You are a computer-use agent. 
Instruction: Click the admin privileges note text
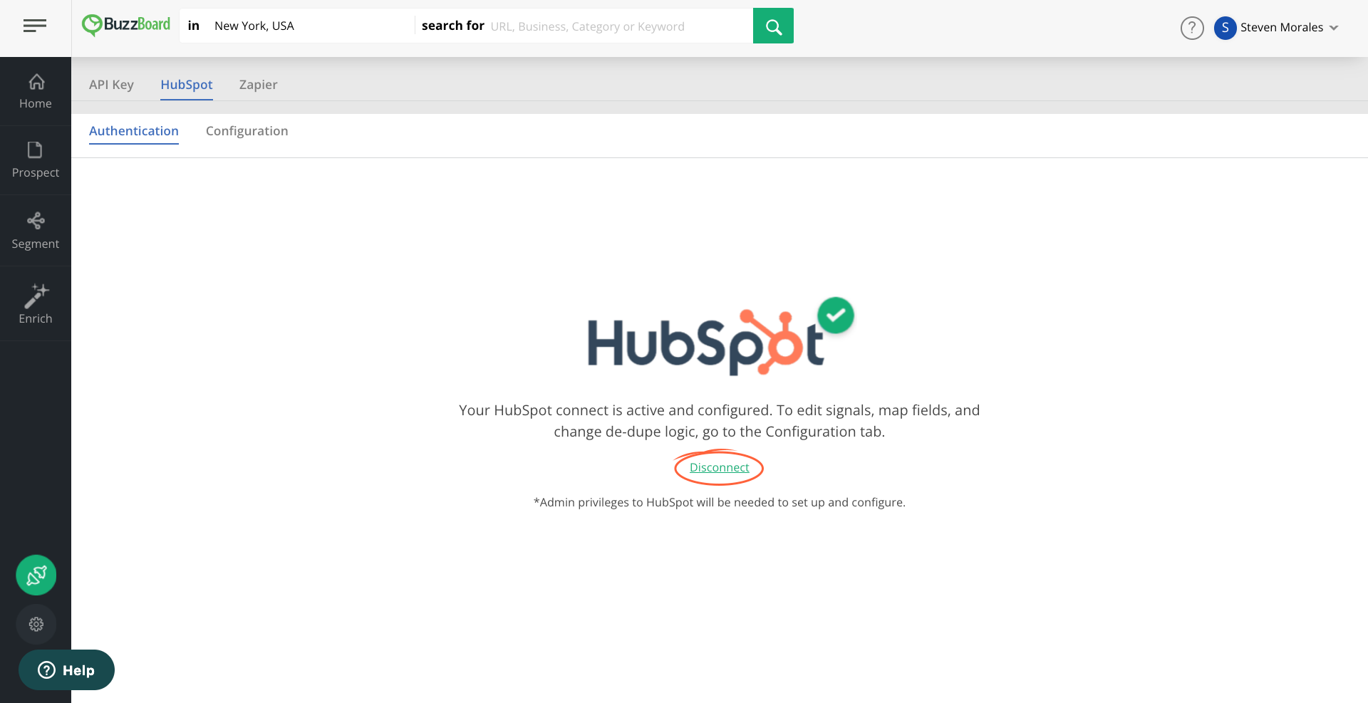coord(720,502)
